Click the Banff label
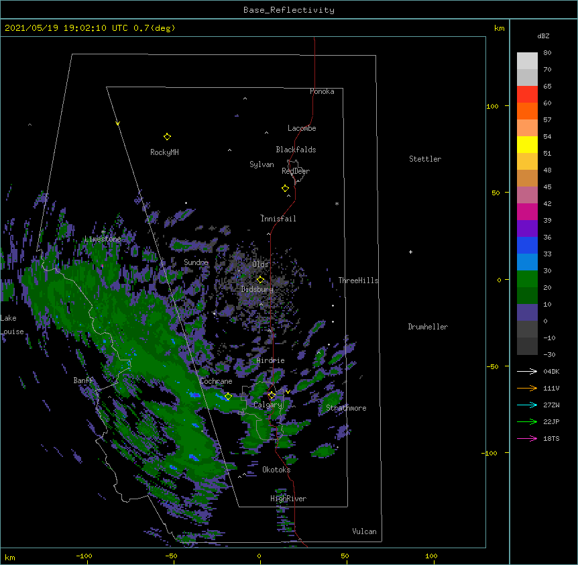This screenshot has height=565, width=578. (x=83, y=380)
